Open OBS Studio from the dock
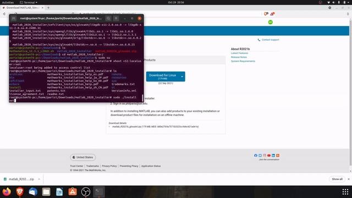 pos(86,192)
